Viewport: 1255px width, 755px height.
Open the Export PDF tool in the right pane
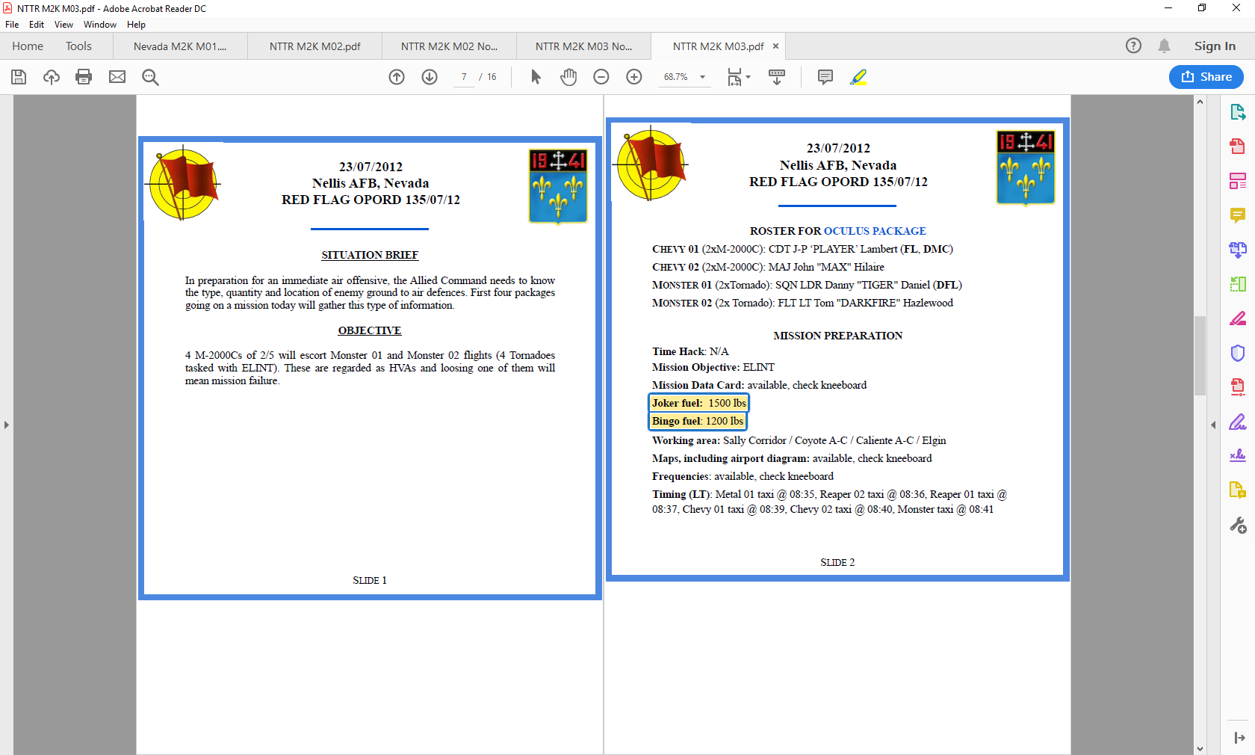[1238, 112]
